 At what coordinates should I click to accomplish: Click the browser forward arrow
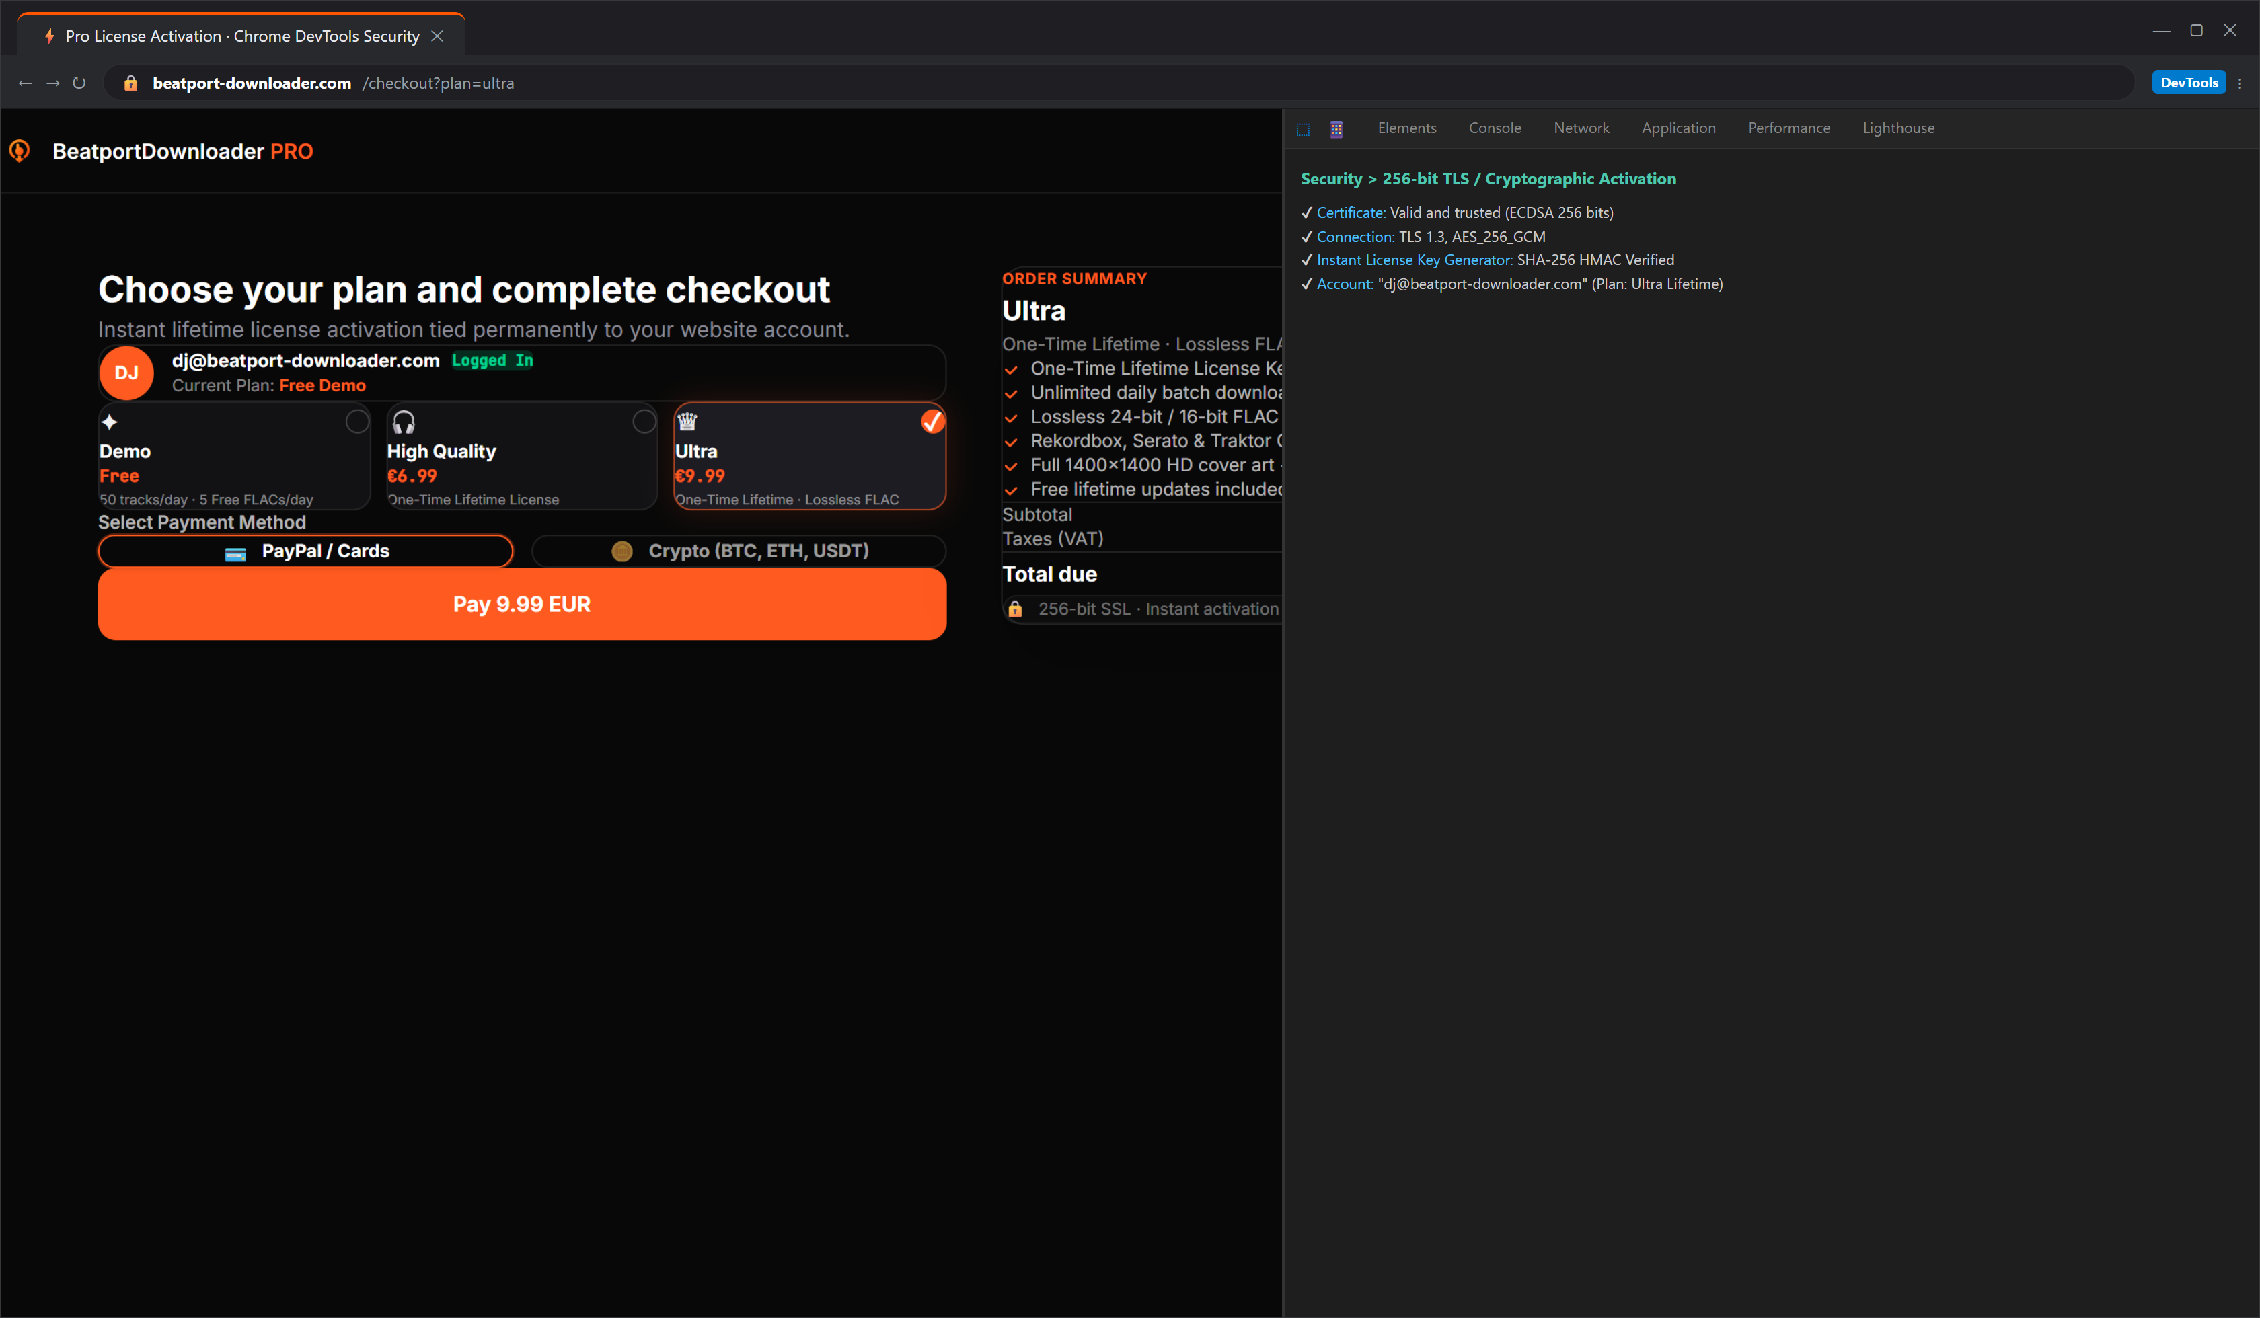[53, 83]
